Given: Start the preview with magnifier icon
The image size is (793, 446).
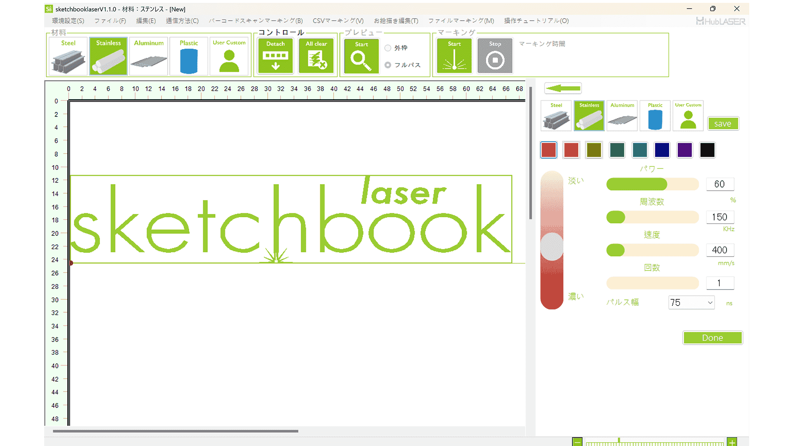Looking at the screenshot, I should [x=361, y=56].
